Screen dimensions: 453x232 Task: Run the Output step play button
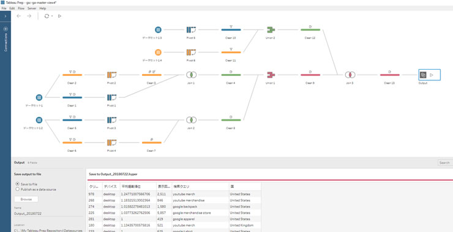coord(432,75)
